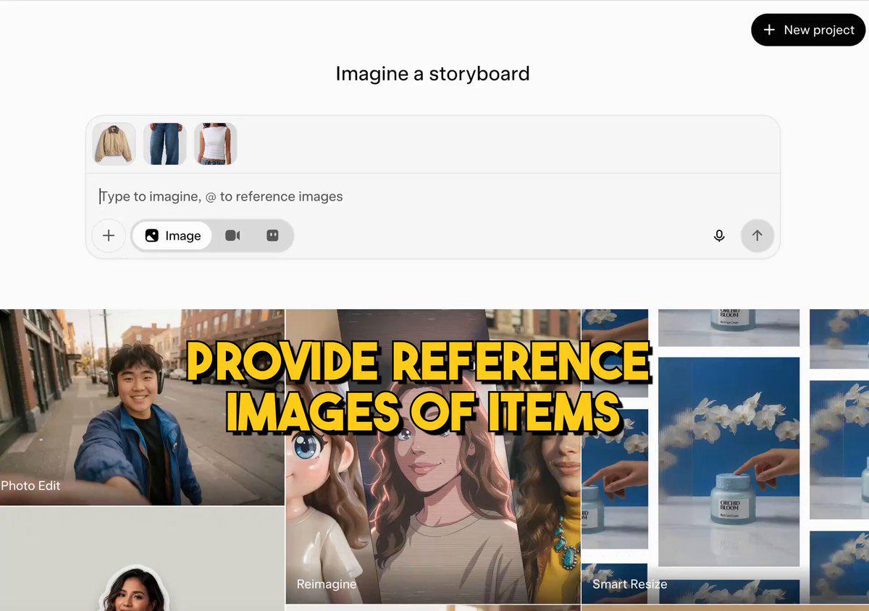
Task: Switch to the avatar face mode icon
Action: point(272,235)
